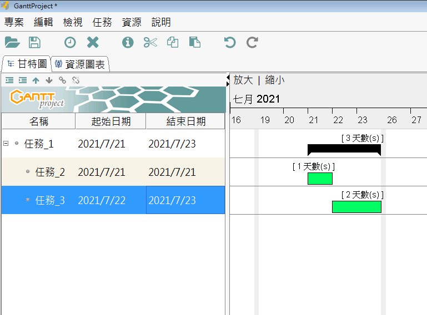The width and height of the screenshot is (427, 315).
Task: Move the task up with the up arrow
Action: tap(36, 80)
